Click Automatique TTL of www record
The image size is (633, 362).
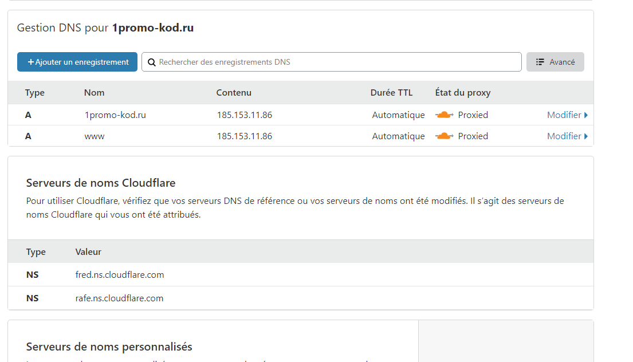pos(398,136)
